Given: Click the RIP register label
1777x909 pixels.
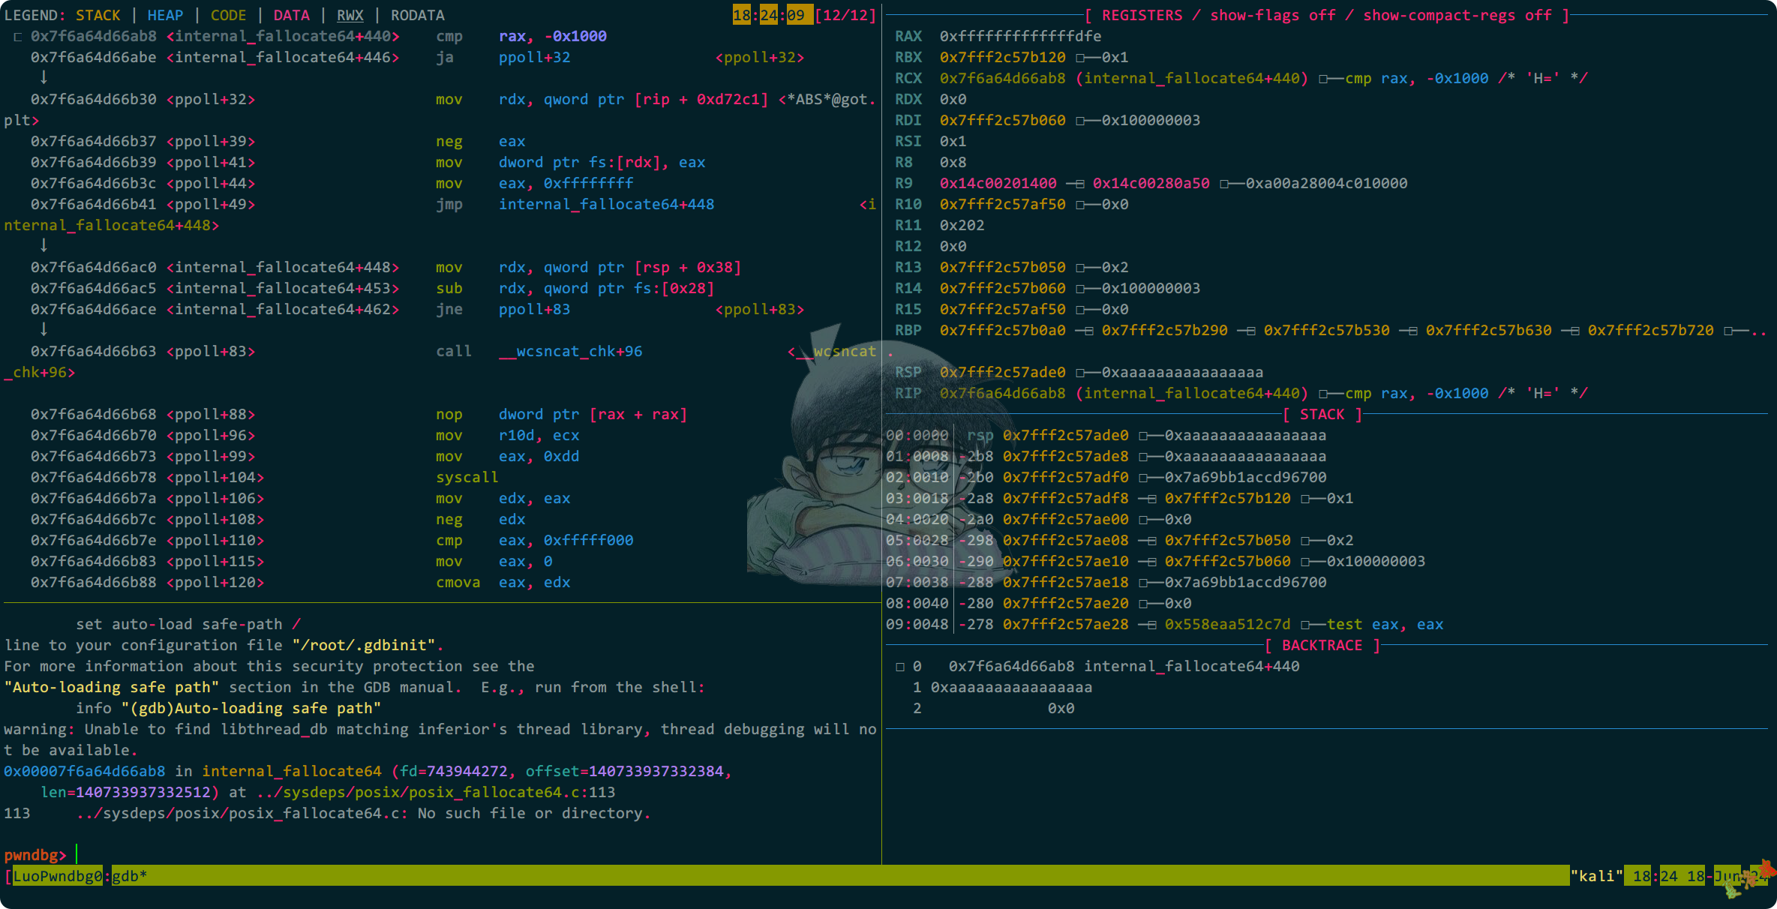Looking at the screenshot, I should 908,393.
